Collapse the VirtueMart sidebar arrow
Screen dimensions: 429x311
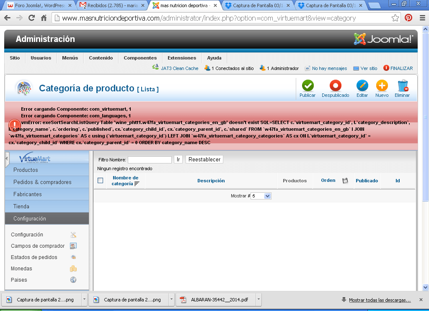click(7, 159)
